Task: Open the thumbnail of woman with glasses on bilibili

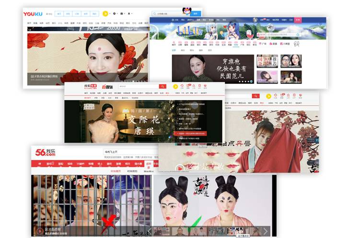Action: click(x=291, y=61)
